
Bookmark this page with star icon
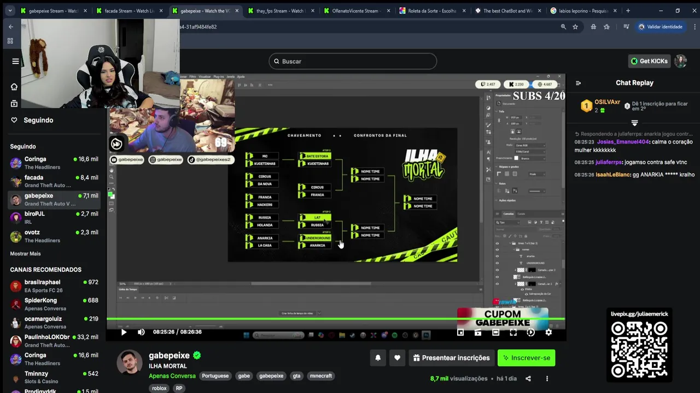point(575,27)
